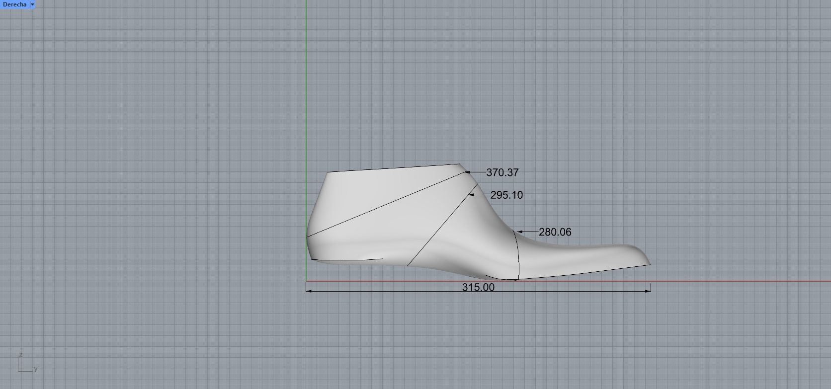The height and width of the screenshot is (389, 831).
Task: Pick the back heel point of the last
Action: click(x=307, y=237)
